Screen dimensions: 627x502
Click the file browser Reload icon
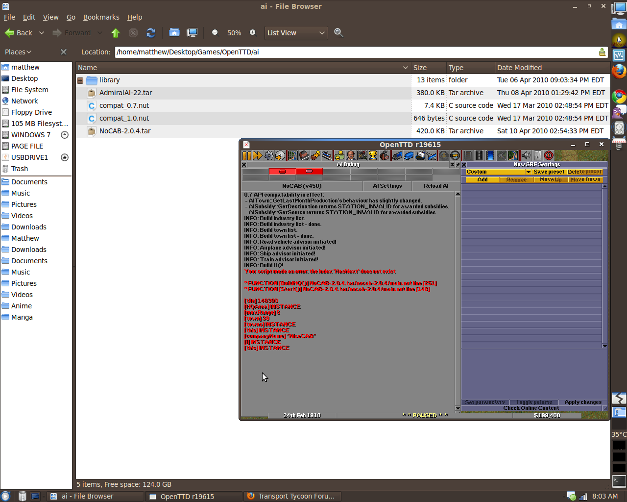tap(151, 33)
